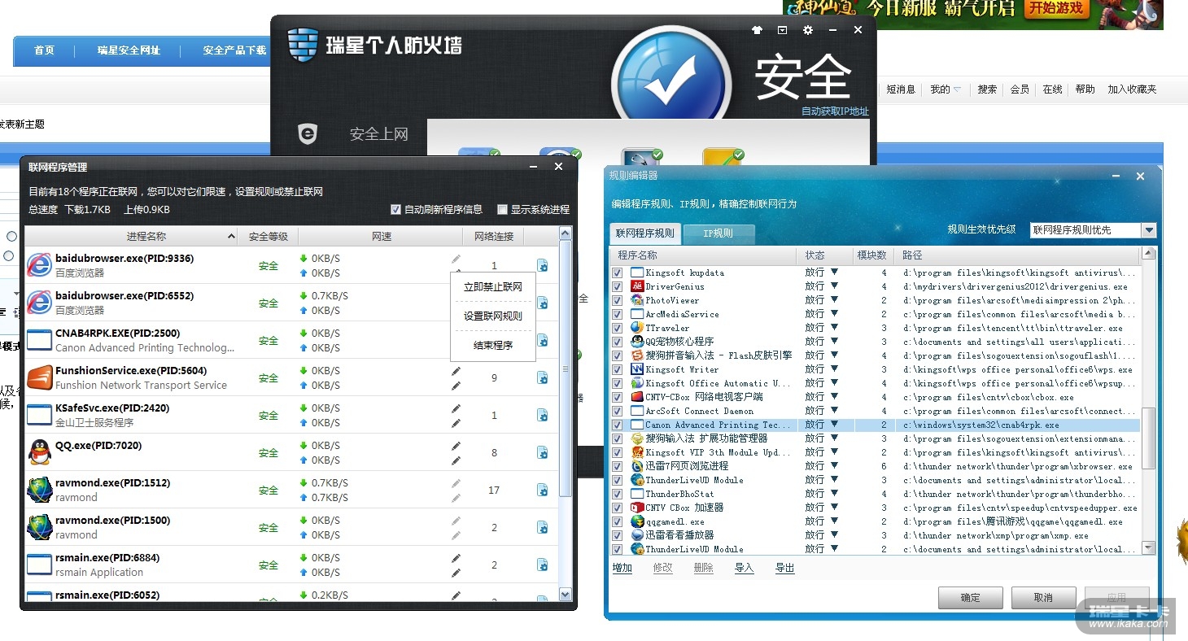Viewport: 1188px width, 641px height.
Task: Click the edit pencil beside QQ.exe download speed
Action: (x=456, y=446)
